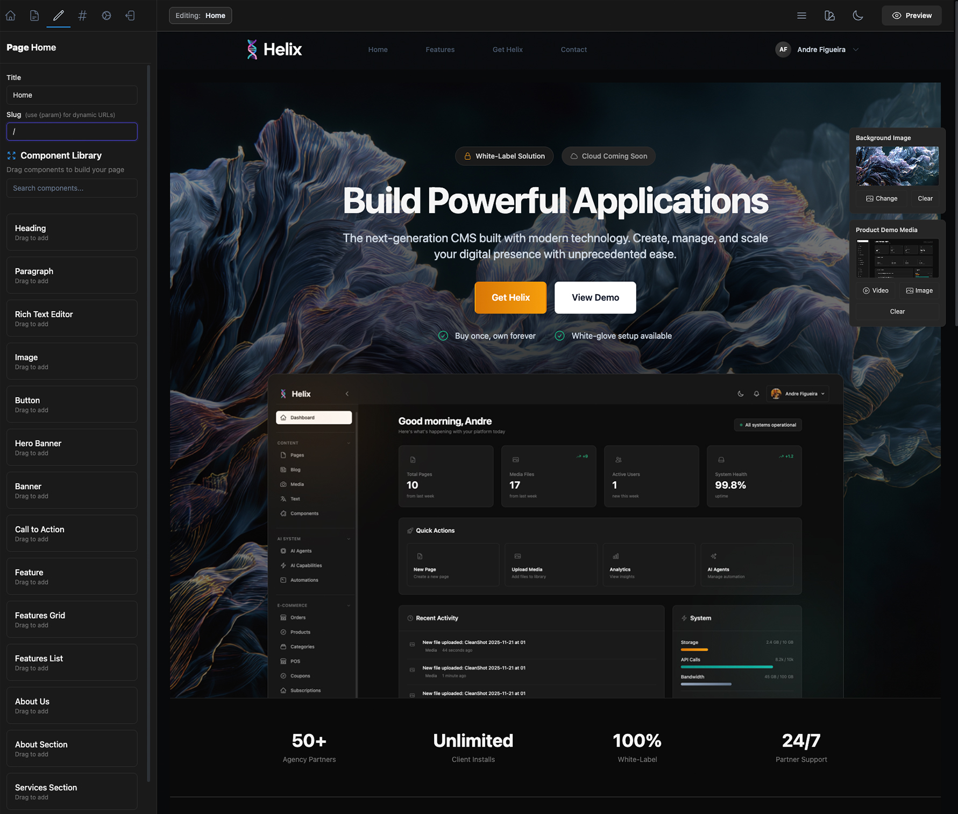958x814 pixels.
Task: Click the View Demo button
Action: click(x=595, y=298)
